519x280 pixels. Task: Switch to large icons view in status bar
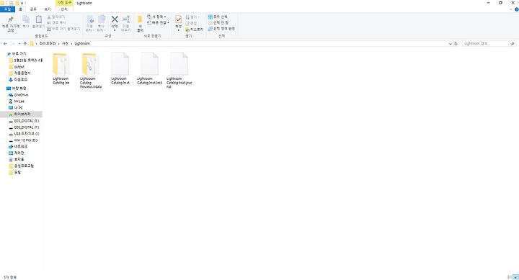[x=515, y=277]
